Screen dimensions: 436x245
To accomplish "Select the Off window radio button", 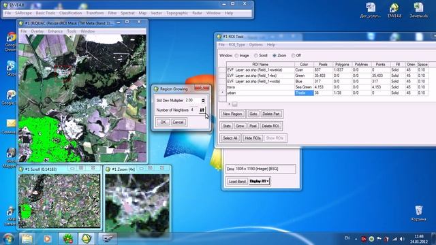I will coord(293,56).
